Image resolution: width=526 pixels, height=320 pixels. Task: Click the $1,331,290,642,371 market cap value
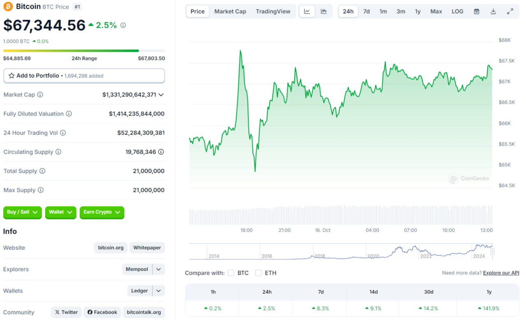coord(129,94)
